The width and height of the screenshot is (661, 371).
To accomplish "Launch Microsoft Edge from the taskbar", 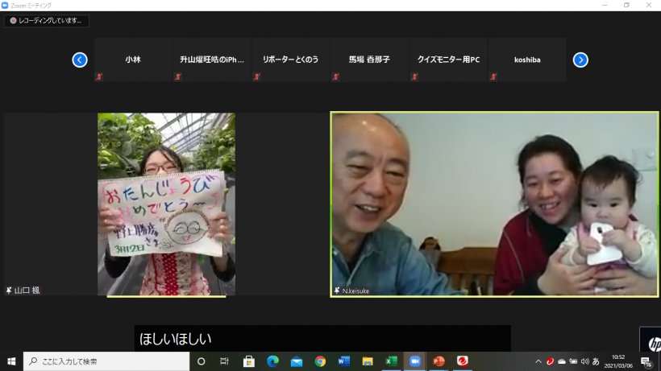I will 272,361.
